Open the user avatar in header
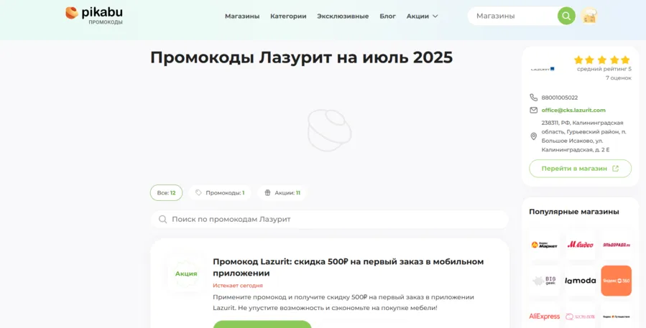Viewport: 646px width, 328px height. 589,16
